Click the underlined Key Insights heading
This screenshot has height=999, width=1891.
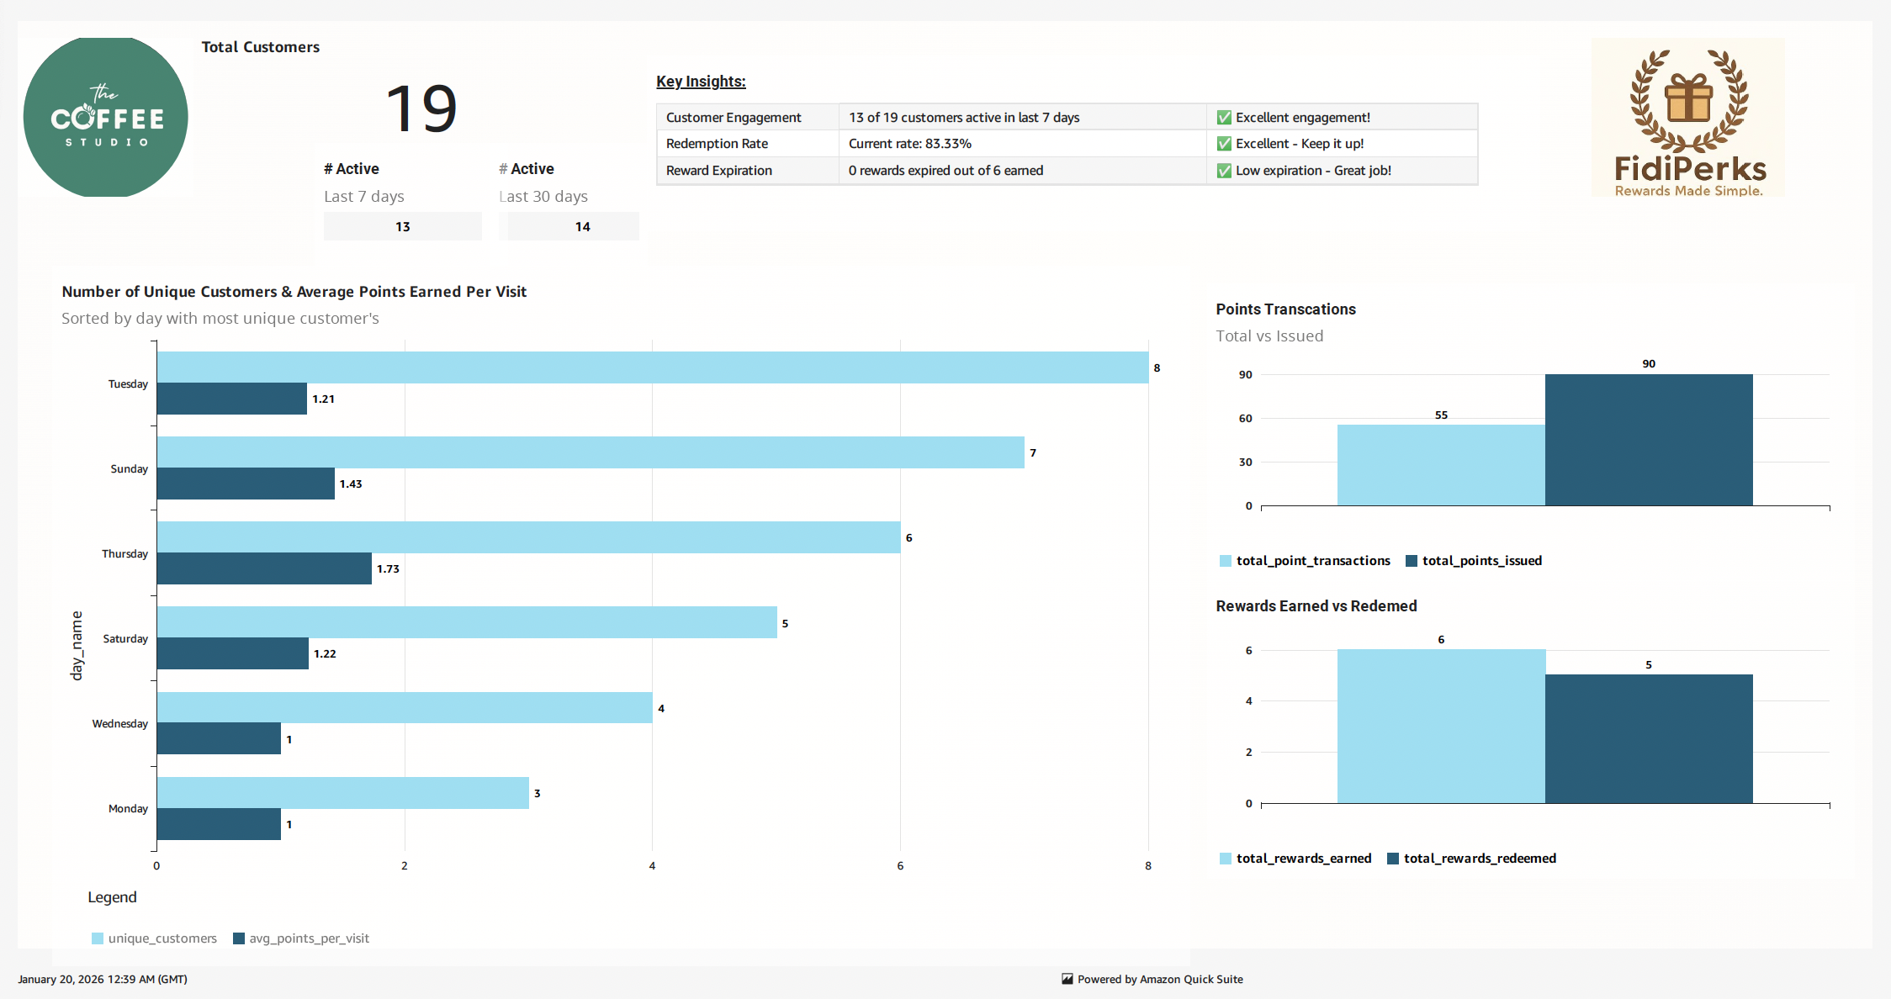point(701,81)
